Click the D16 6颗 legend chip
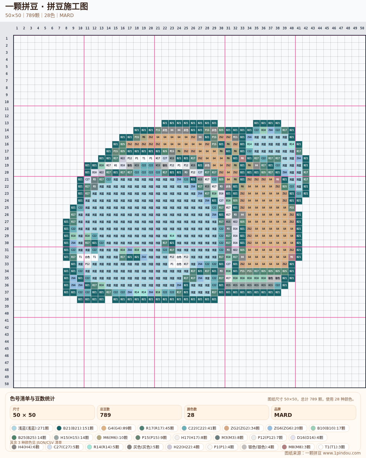The height and width of the screenshot is (458, 366). [x=308, y=437]
